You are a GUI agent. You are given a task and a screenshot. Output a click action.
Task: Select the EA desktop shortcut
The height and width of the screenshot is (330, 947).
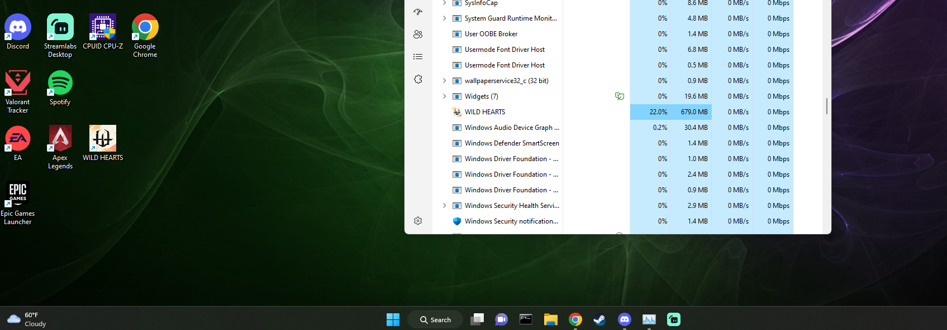tap(18, 144)
